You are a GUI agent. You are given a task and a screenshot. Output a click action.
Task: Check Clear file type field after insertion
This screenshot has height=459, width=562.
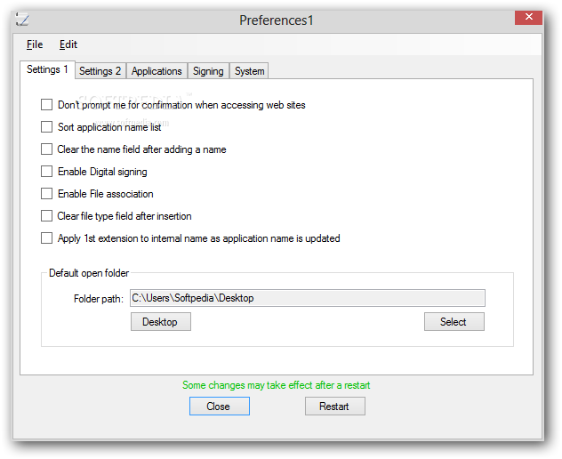click(46, 216)
